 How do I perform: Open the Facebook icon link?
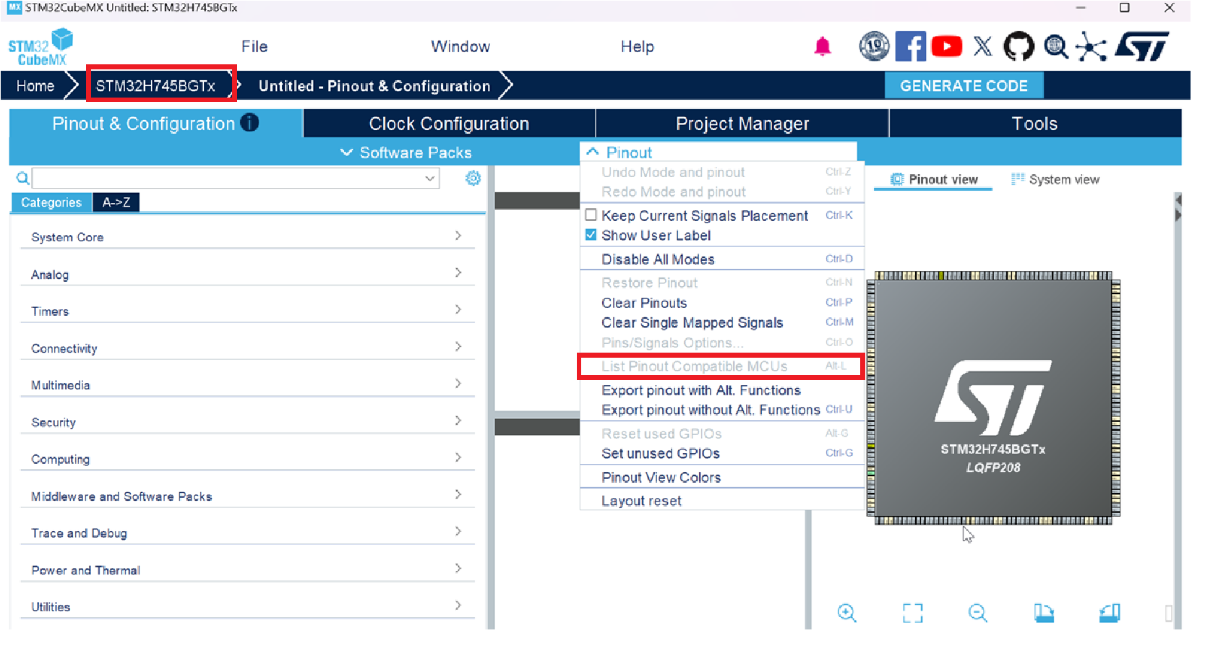pyautogui.click(x=911, y=46)
